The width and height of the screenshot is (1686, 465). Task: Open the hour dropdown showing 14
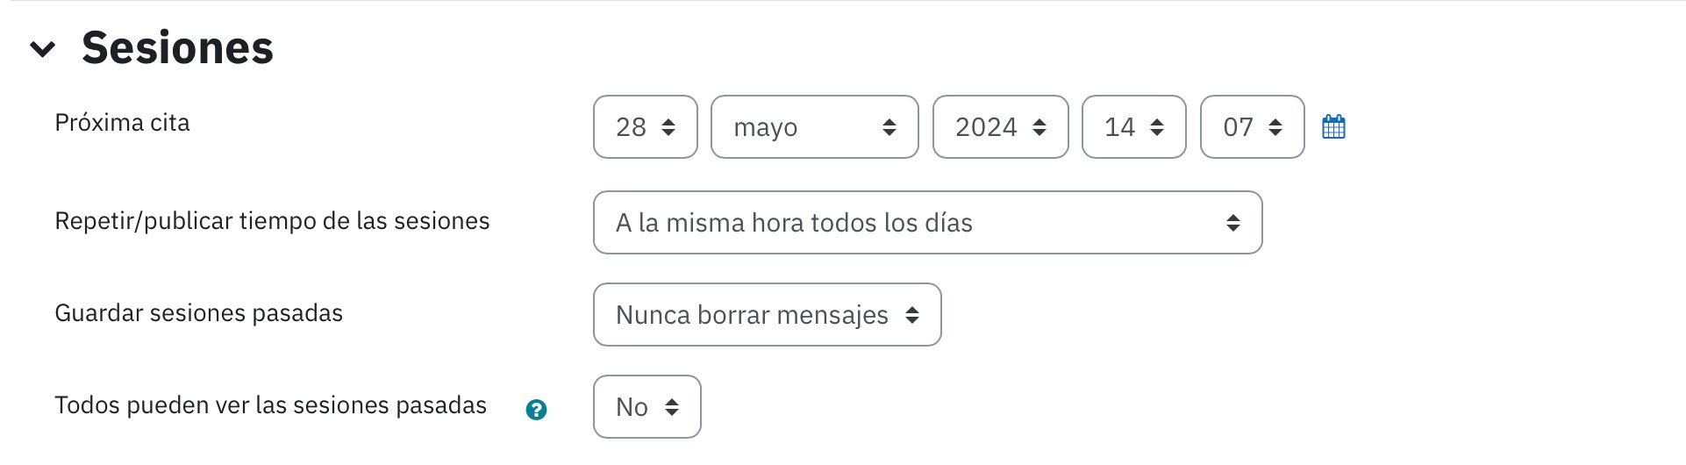point(1134,127)
